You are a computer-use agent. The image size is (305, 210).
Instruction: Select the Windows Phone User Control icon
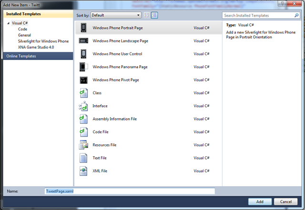click(83, 54)
